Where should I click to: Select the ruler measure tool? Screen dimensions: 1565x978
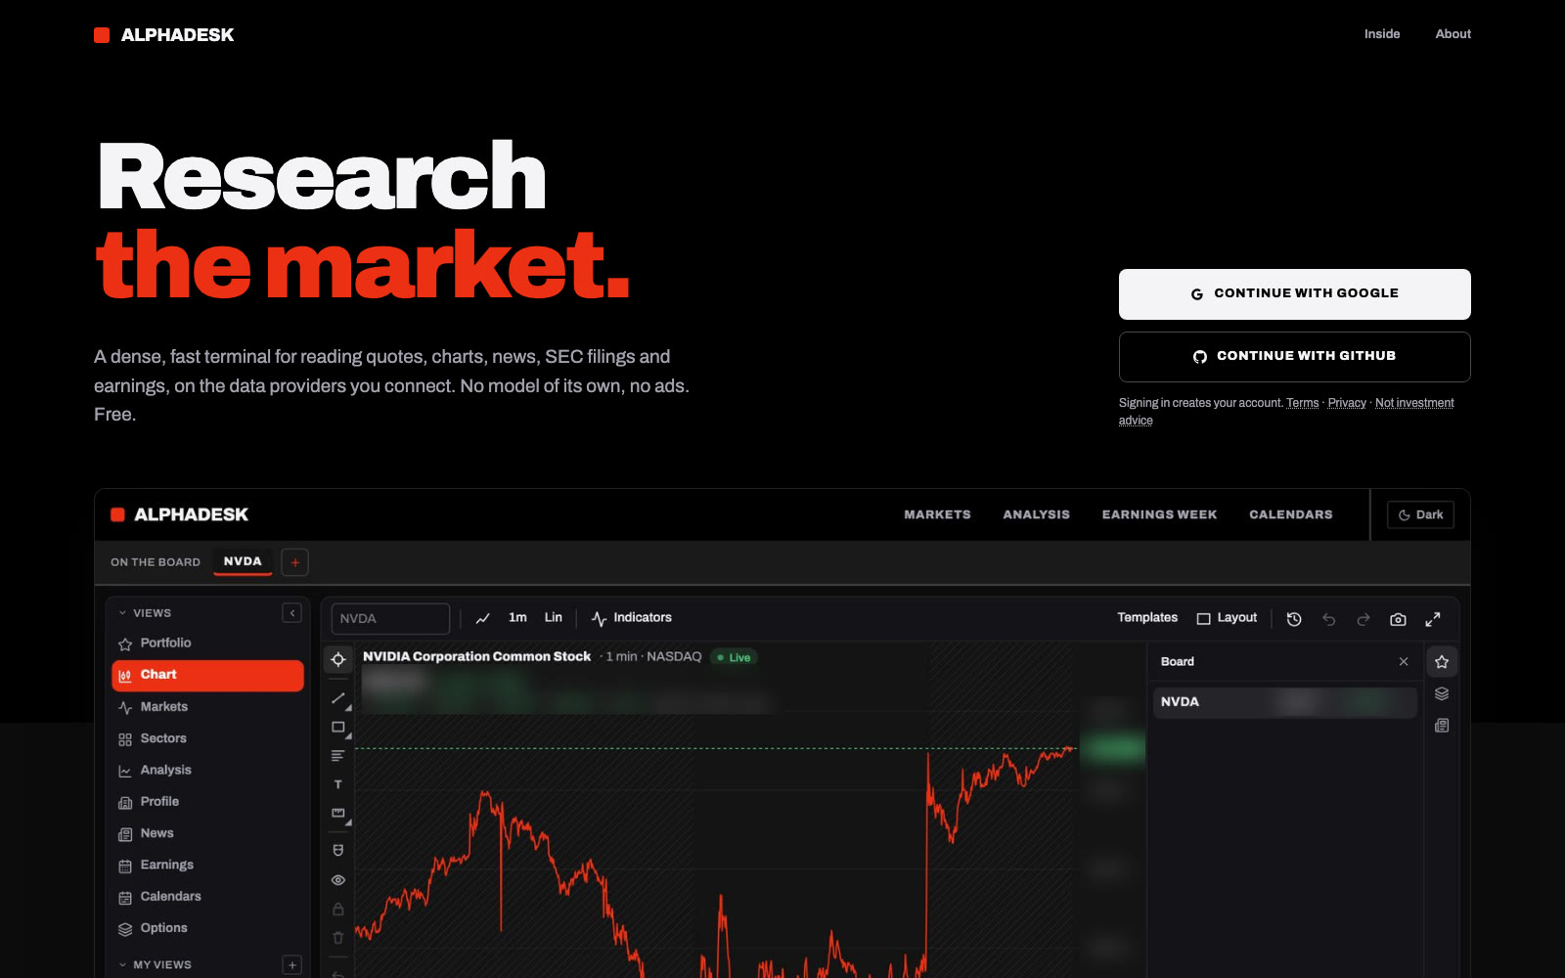pos(338,813)
